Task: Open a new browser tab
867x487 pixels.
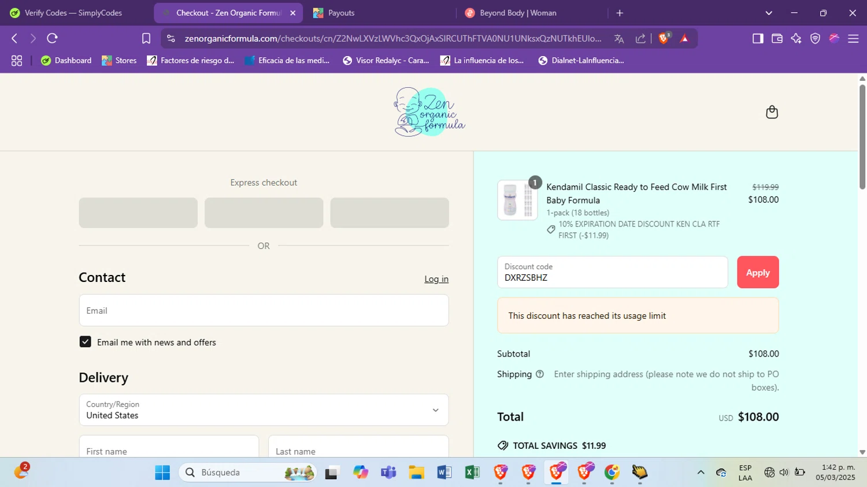Action: click(x=620, y=13)
